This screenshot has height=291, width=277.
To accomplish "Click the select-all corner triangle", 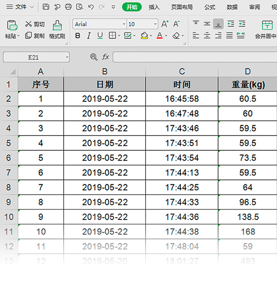I will (13, 72).
